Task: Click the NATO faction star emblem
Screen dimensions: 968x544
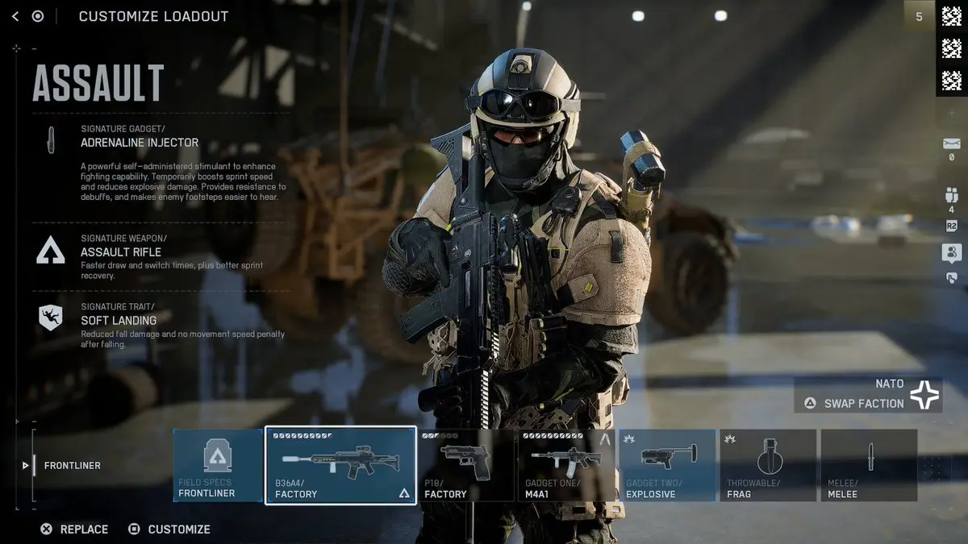Action: 926,393
